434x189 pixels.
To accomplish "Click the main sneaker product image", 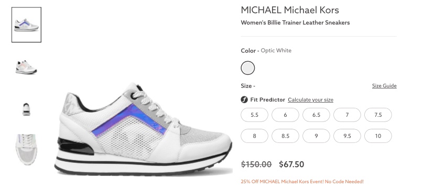I will 144,129.
